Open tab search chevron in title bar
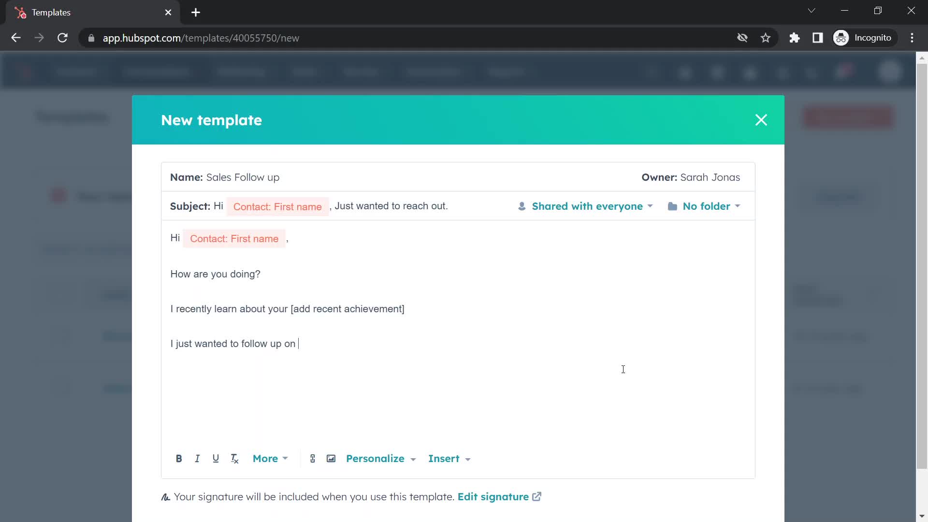 pos(812,11)
